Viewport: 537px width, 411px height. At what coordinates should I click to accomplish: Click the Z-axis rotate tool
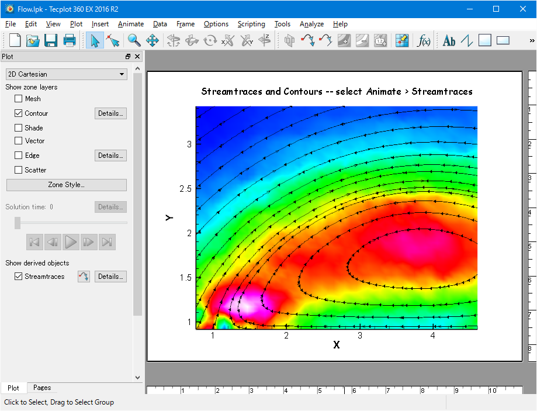point(265,40)
